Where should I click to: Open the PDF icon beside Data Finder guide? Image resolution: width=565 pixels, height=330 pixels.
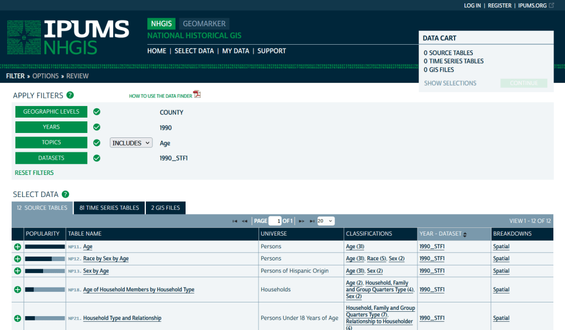click(x=197, y=94)
